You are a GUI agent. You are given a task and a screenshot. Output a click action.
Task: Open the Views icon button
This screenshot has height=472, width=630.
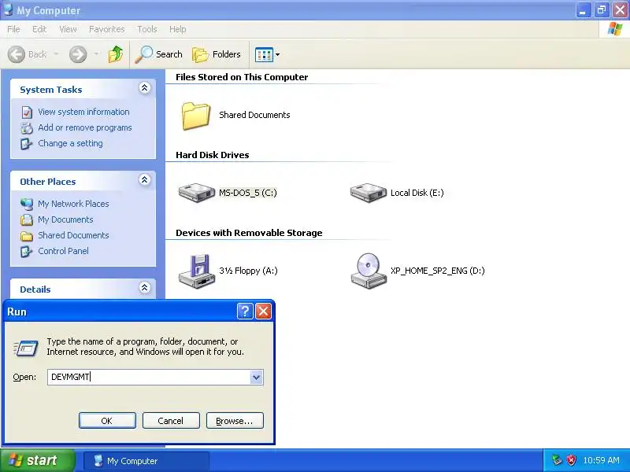click(x=264, y=54)
